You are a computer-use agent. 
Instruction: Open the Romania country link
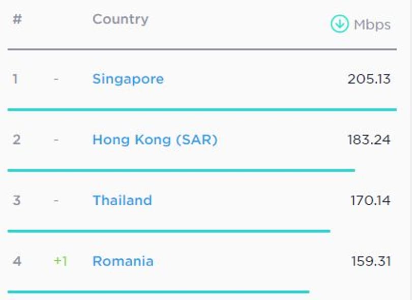123,261
